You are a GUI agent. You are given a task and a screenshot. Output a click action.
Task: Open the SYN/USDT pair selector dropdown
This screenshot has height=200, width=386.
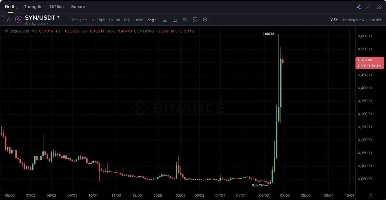click(42, 17)
